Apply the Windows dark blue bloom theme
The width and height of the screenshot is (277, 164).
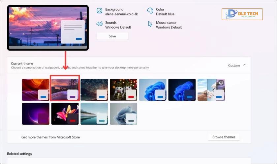[x=182, y=90]
